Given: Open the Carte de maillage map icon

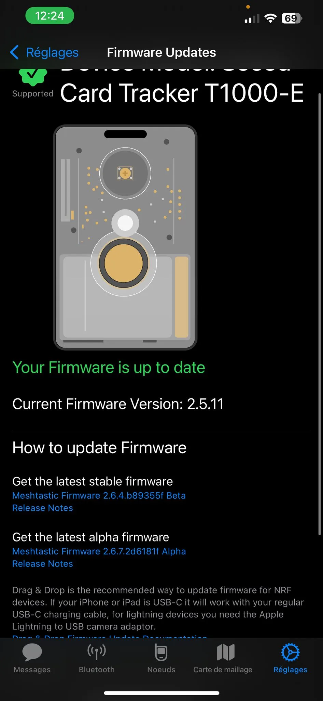Looking at the screenshot, I should [225, 652].
